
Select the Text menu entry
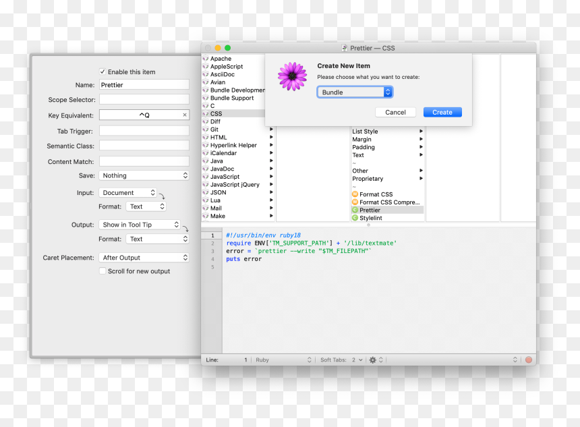358,155
